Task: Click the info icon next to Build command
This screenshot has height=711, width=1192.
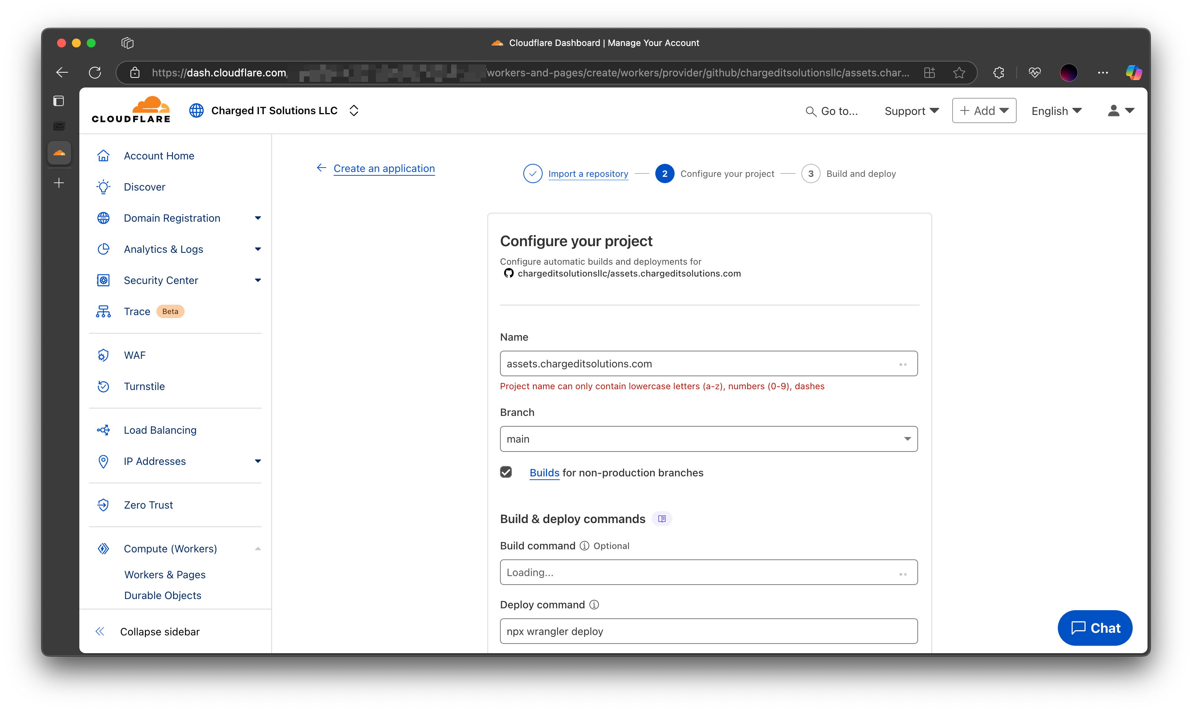Action: (x=584, y=546)
